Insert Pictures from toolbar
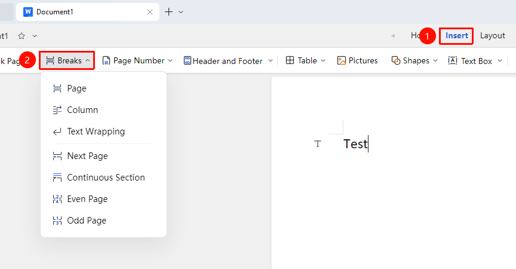 point(357,60)
